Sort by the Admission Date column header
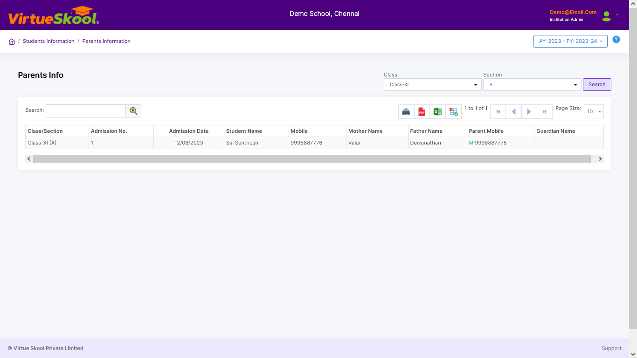The image size is (637, 358). coord(189,131)
